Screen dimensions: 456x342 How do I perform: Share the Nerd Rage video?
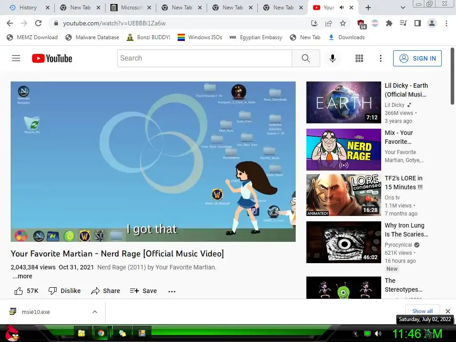tap(105, 291)
